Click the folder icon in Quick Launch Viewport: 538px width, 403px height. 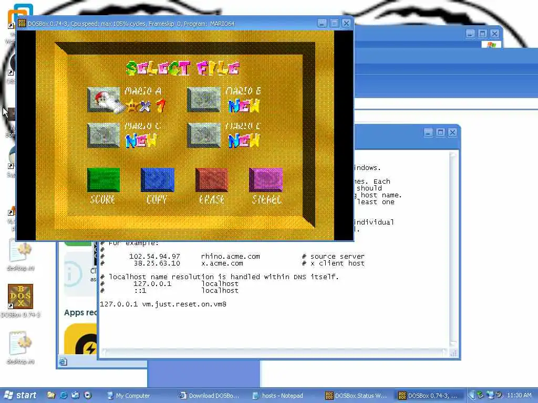(x=51, y=395)
